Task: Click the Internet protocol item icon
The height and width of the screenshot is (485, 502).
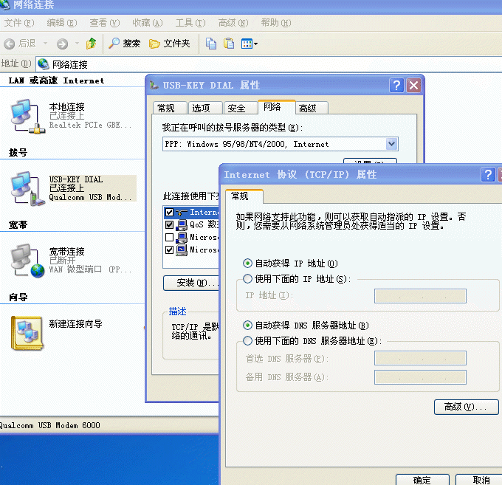Action: [182, 213]
